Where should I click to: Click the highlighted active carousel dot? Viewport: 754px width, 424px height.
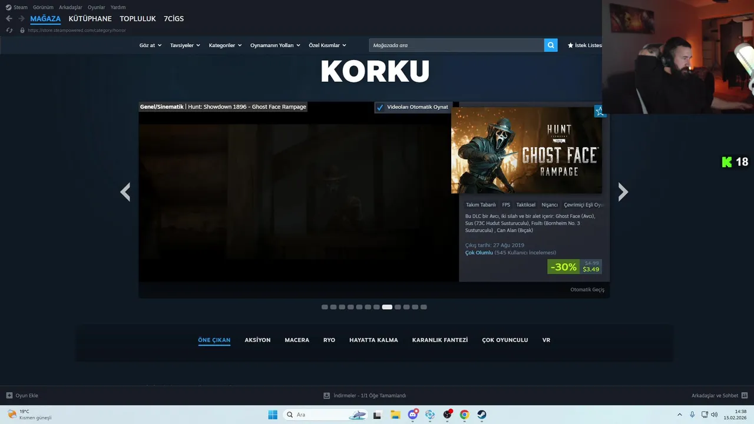click(387, 307)
